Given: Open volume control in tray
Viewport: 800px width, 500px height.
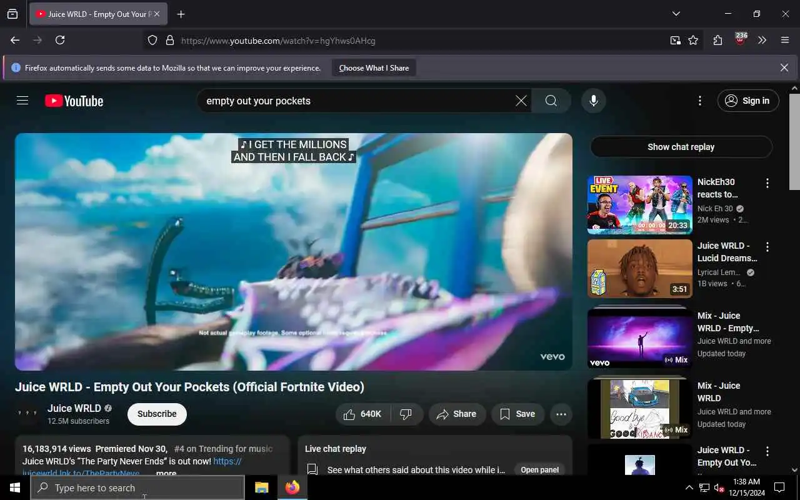Looking at the screenshot, I should [719, 487].
